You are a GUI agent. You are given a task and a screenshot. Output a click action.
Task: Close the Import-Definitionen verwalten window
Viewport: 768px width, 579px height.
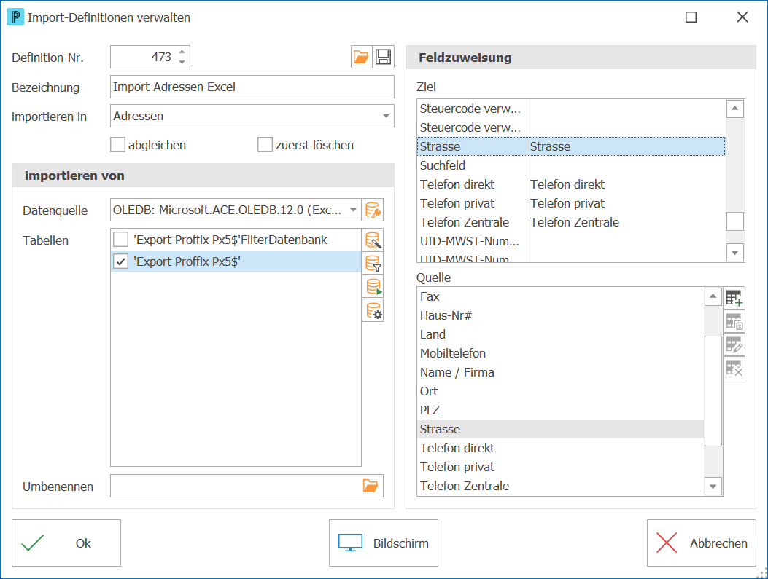click(742, 17)
